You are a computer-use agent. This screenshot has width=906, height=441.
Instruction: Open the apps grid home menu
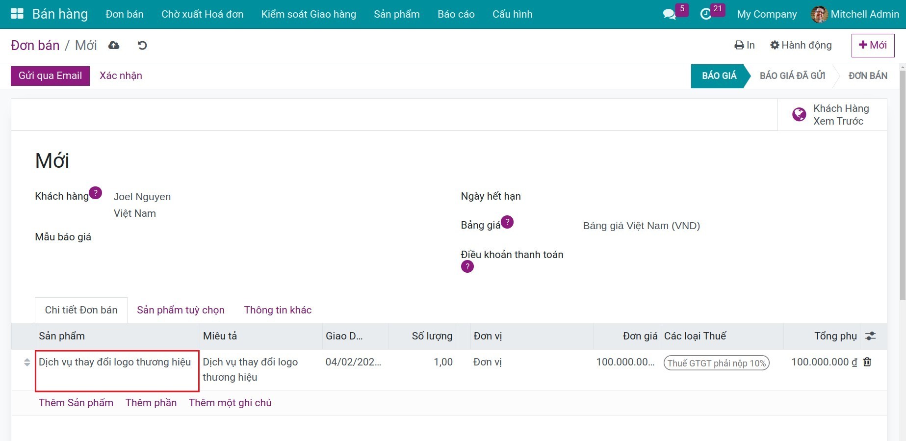pos(17,14)
